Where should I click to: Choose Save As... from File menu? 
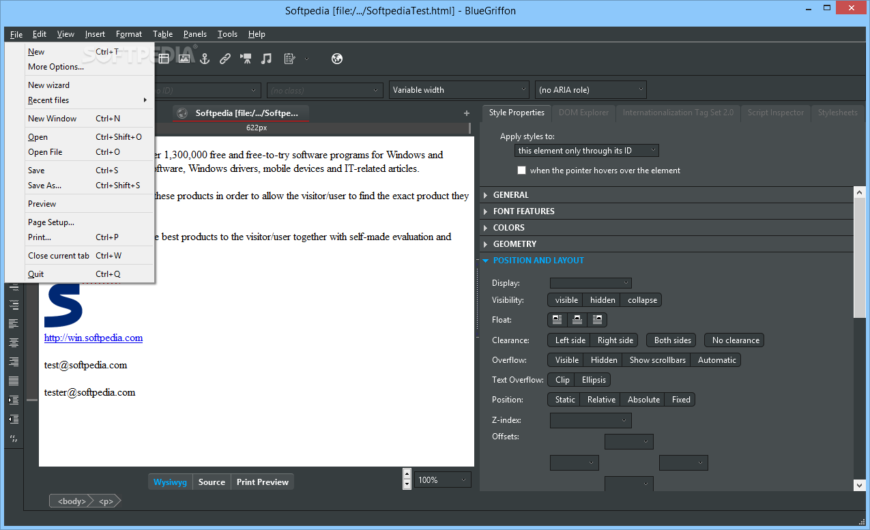tap(80, 186)
